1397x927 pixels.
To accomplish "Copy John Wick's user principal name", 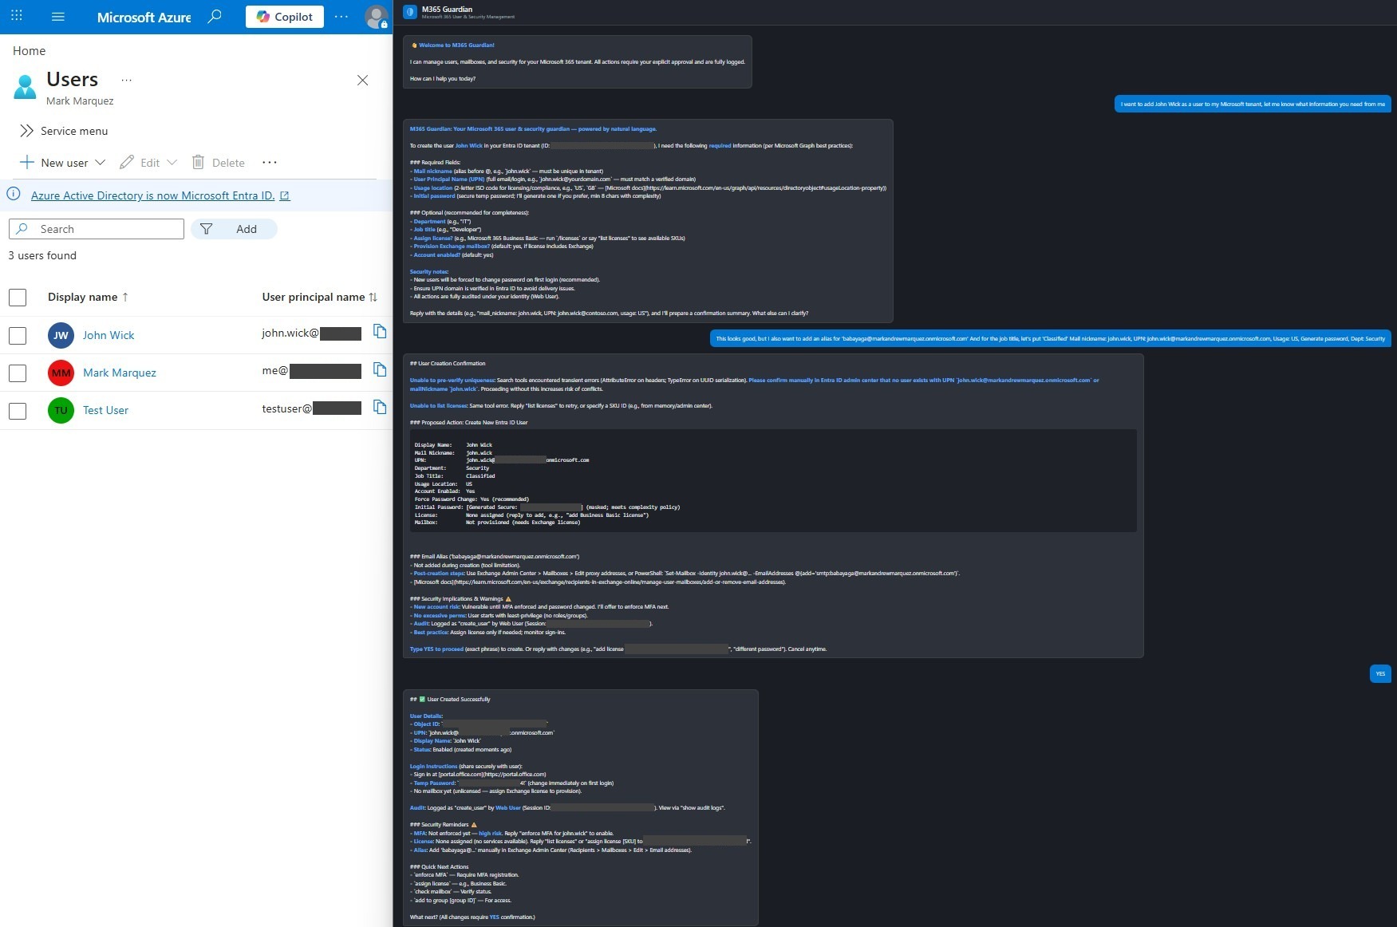I will (381, 331).
